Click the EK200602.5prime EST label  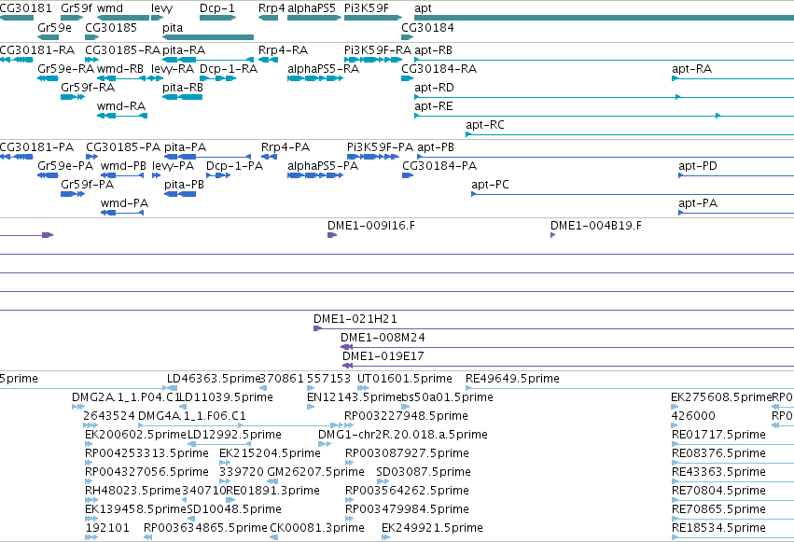click(x=135, y=436)
